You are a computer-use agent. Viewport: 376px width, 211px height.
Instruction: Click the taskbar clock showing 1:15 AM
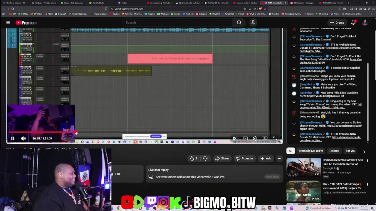click(x=365, y=208)
